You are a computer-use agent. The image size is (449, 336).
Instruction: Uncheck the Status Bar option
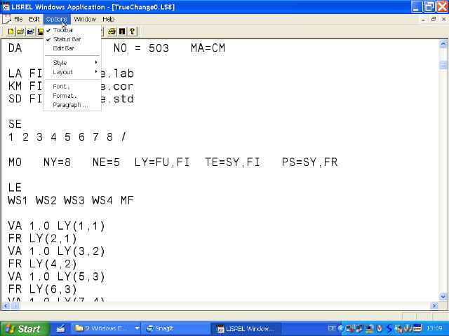(67, 39)
